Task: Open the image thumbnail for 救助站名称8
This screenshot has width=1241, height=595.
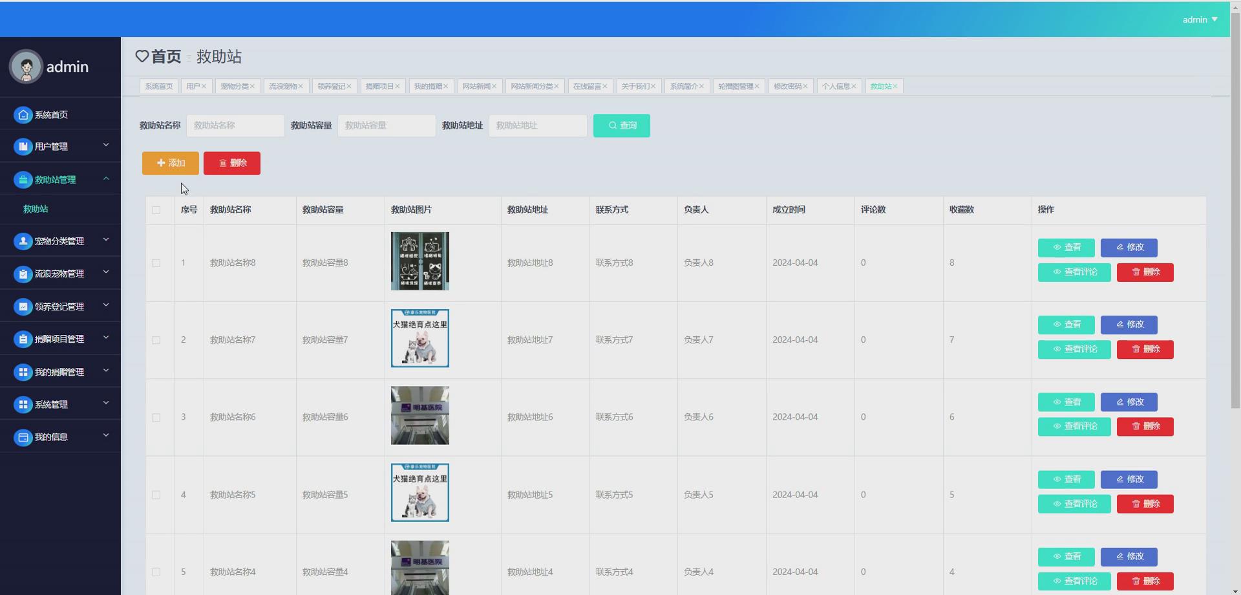Action: pos(420,261)
